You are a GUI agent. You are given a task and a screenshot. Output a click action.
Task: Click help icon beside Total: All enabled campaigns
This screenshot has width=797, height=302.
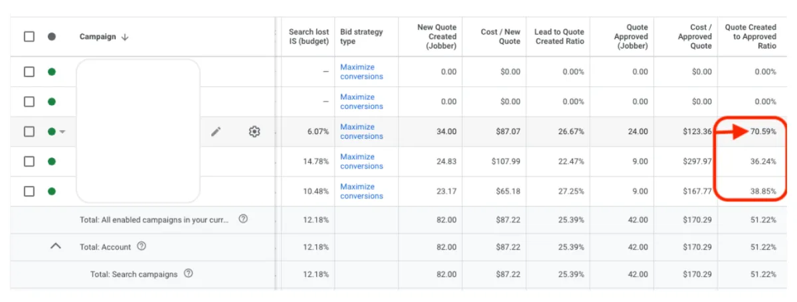[243, 219]
